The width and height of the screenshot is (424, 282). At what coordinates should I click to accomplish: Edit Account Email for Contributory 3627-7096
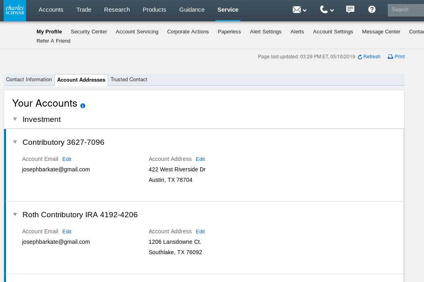[x=67, y=159]
